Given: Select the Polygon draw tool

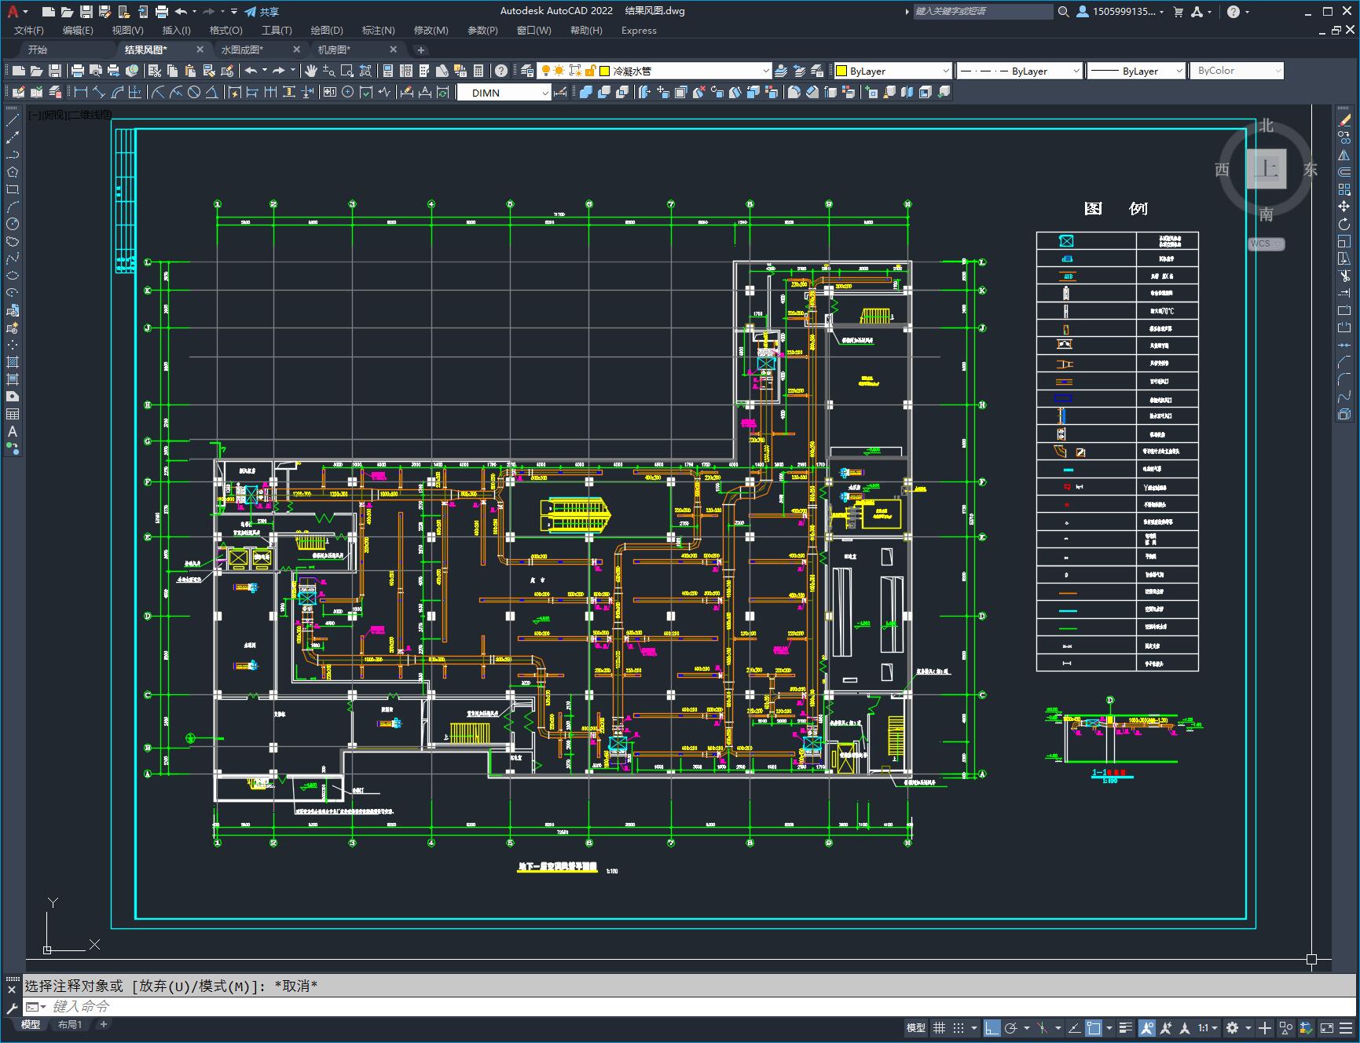Looking at the screenshot, I should tap(13, 172).
